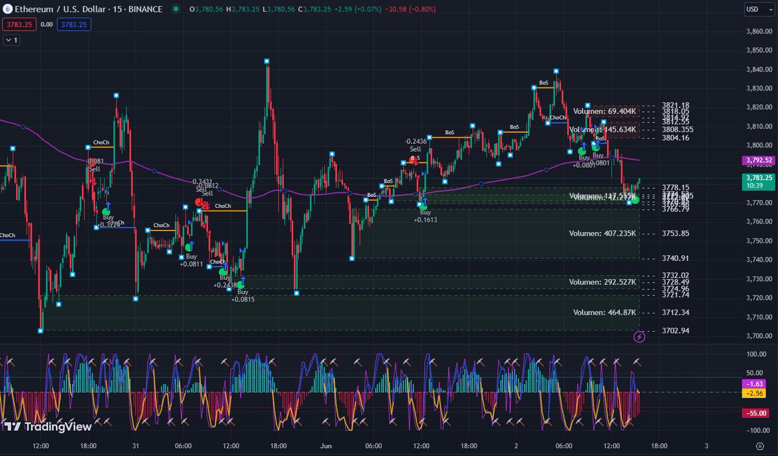Click the Jun label on time axis
This screenshot has width=778, height=456.
[x=326, y=446]
